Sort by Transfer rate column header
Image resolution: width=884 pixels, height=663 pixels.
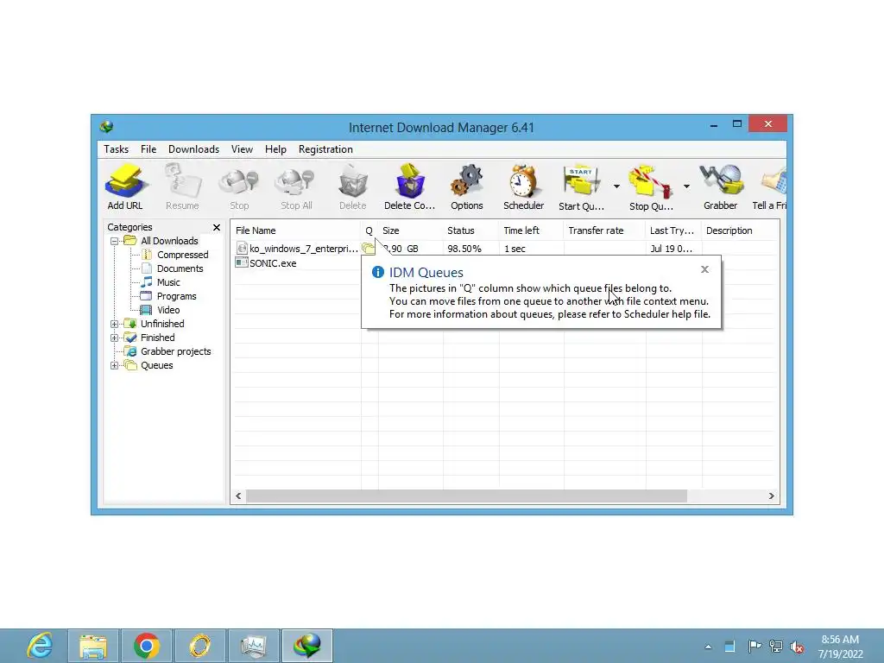(x=604, y=230)
